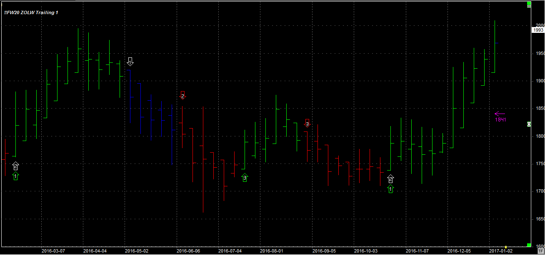Image resolution: width=545 pixels, height=255 pixels.
Task: Click the small white square below top green square
Action: point(529,7)
